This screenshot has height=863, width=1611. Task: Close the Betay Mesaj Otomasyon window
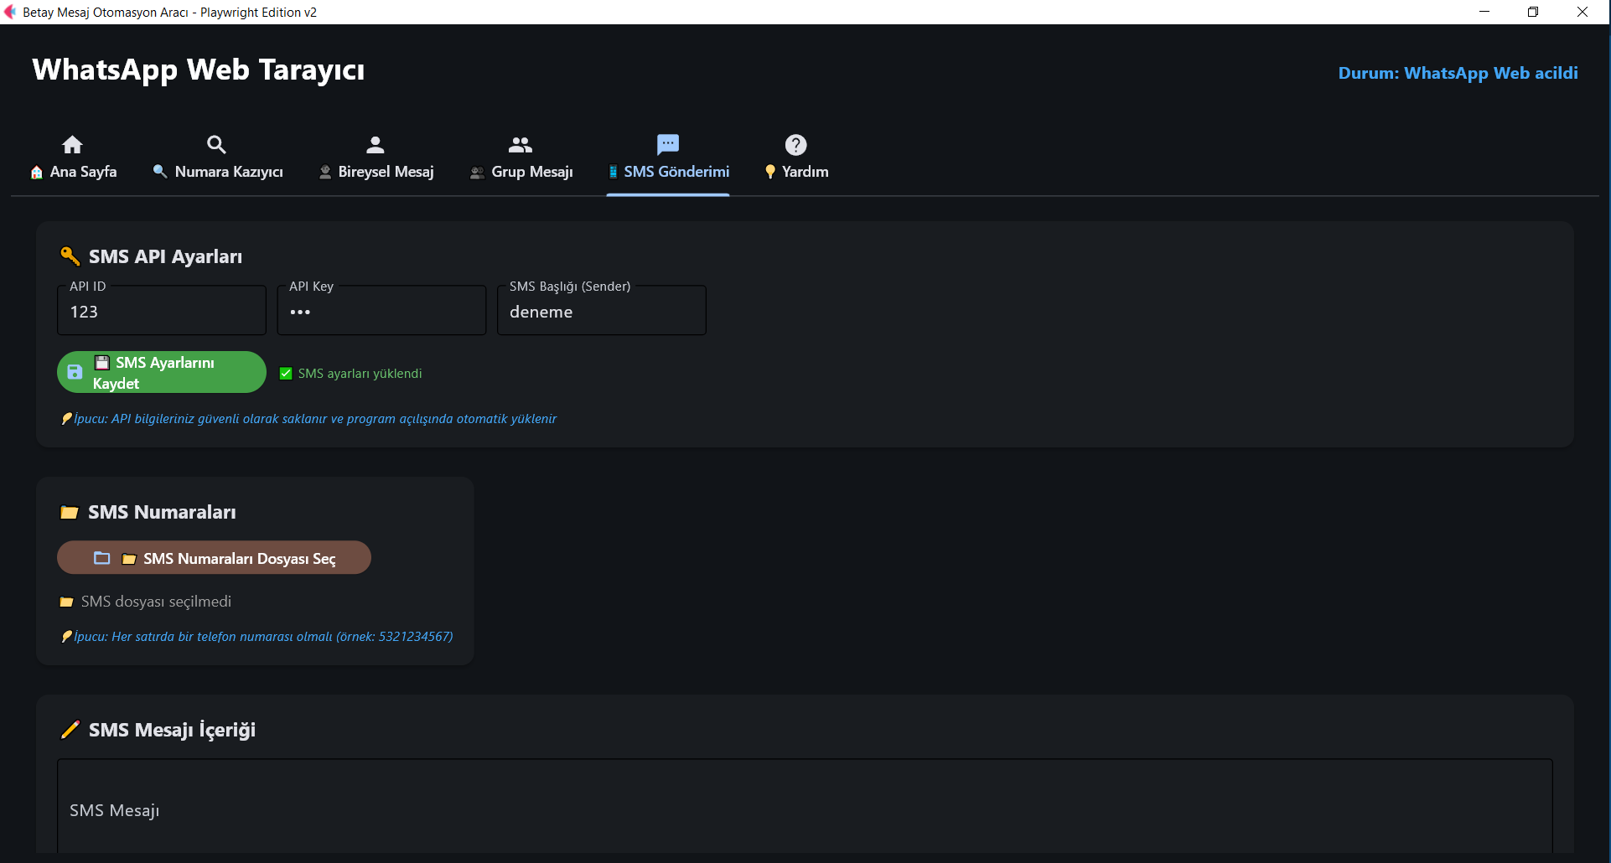(x=1583, y=12)
